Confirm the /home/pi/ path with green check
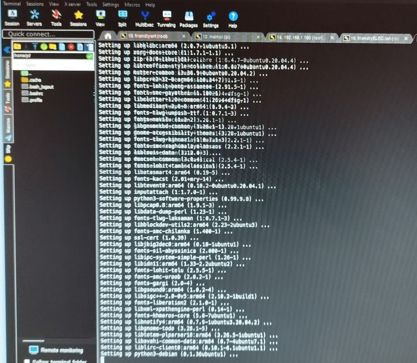The height and width of the screenshot is (363, 417). 89,56
